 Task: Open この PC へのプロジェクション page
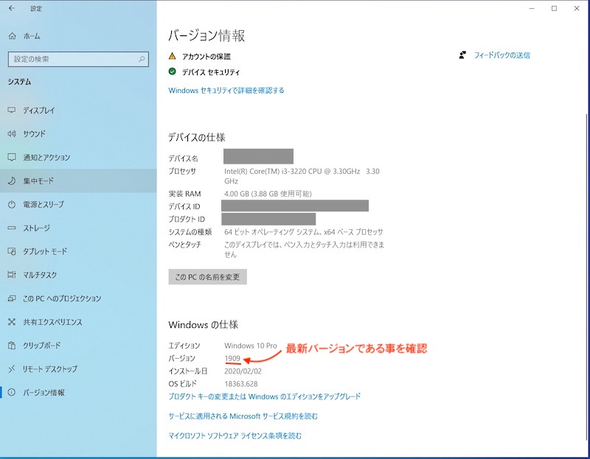[x=62, y=298]
